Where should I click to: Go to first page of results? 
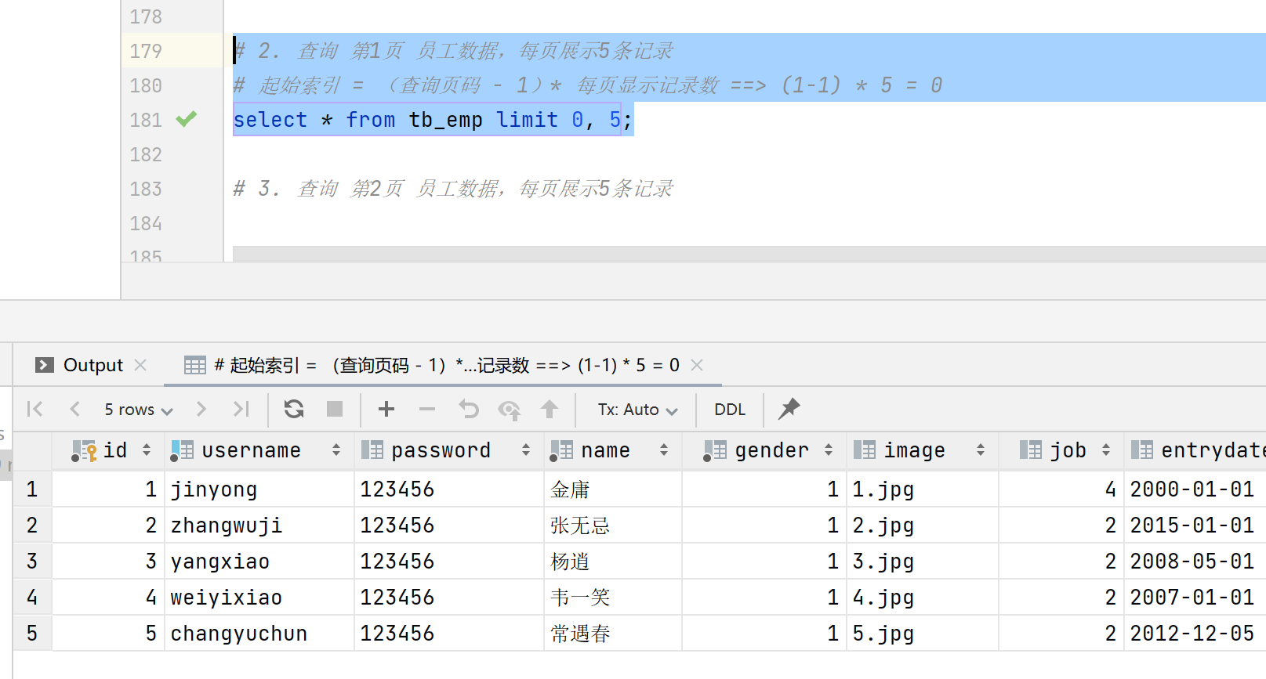[35, 409]
